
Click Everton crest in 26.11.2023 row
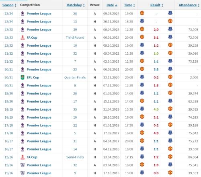click(142, 21)
